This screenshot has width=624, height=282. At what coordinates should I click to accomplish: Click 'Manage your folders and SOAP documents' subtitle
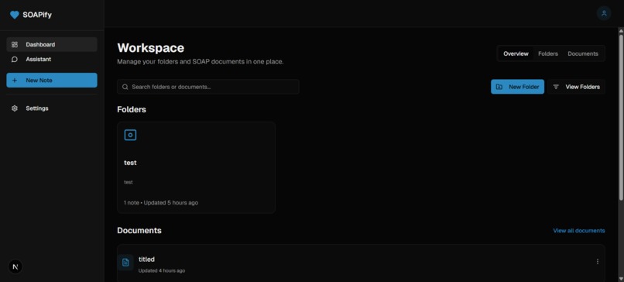click(201, 62)
